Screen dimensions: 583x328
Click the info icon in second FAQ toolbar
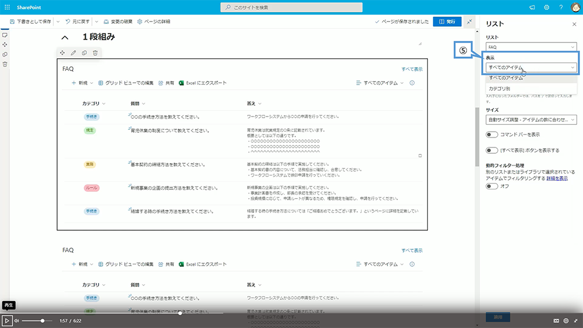pos(412,264)
